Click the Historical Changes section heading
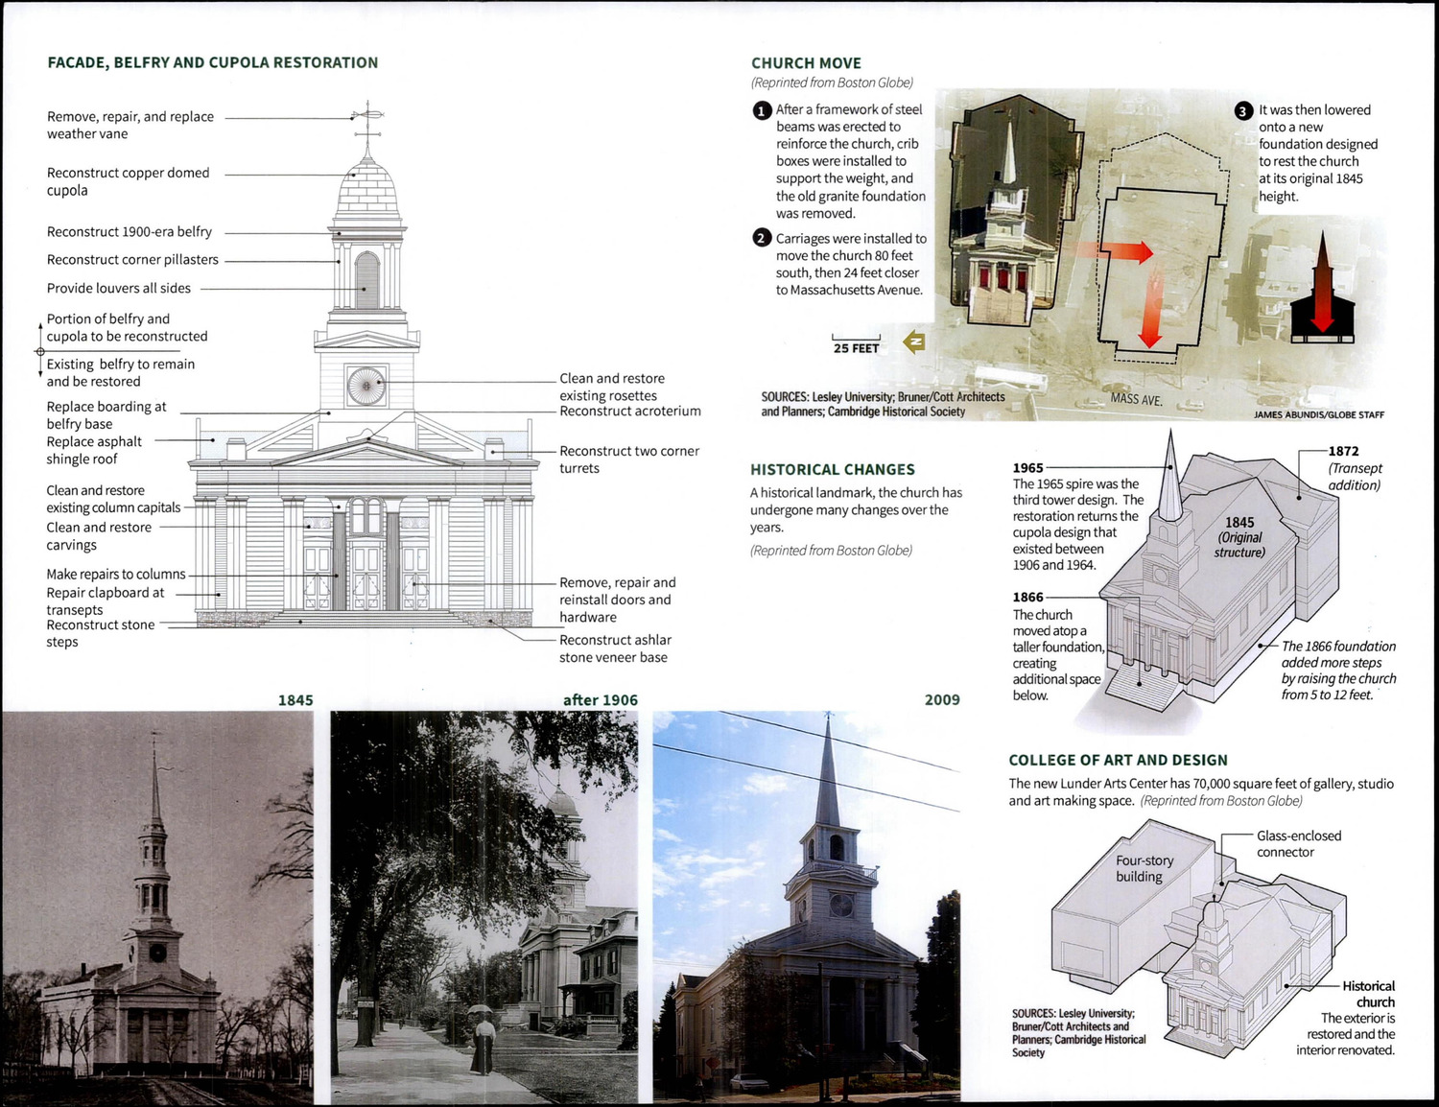Viewport: 1439px width, 1107px height. pyautogui.click(x=832, y=470)
